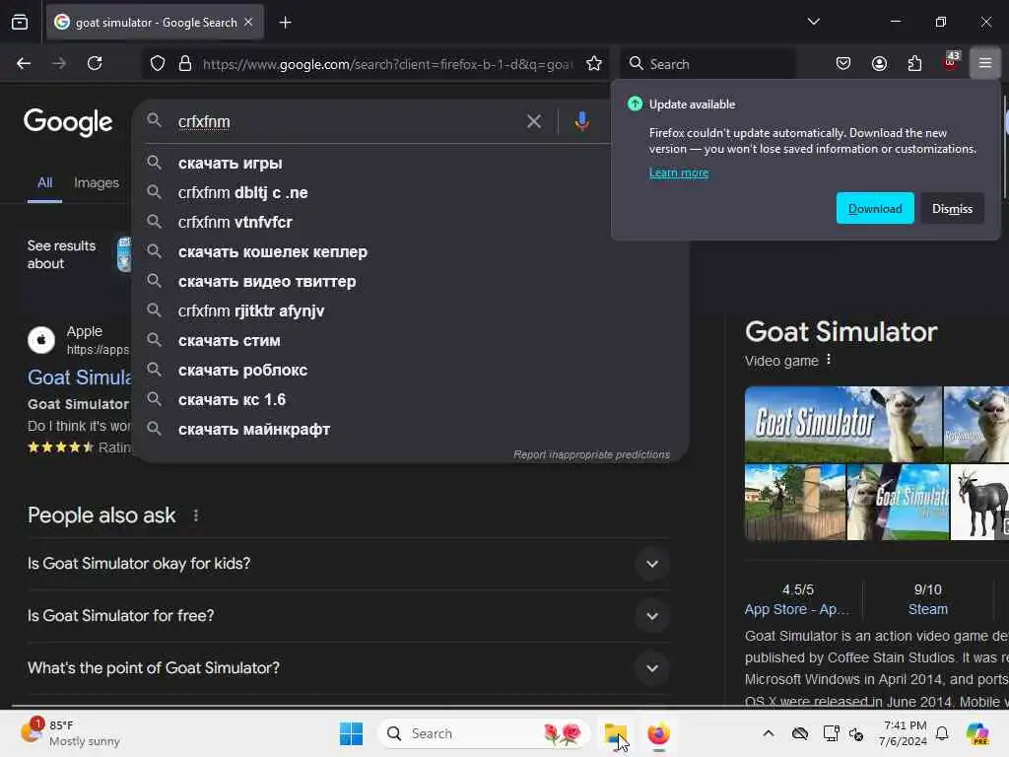This screenshot has height=757, width=1009.
Task: Show hidden system tray icons
Action: tap(769, 733)
